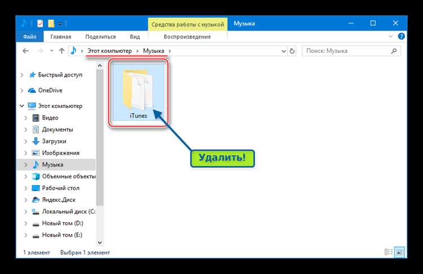The image size is (423, 274).
Task: Open the Документы folder in sidebar
Action: pos(58,129)
